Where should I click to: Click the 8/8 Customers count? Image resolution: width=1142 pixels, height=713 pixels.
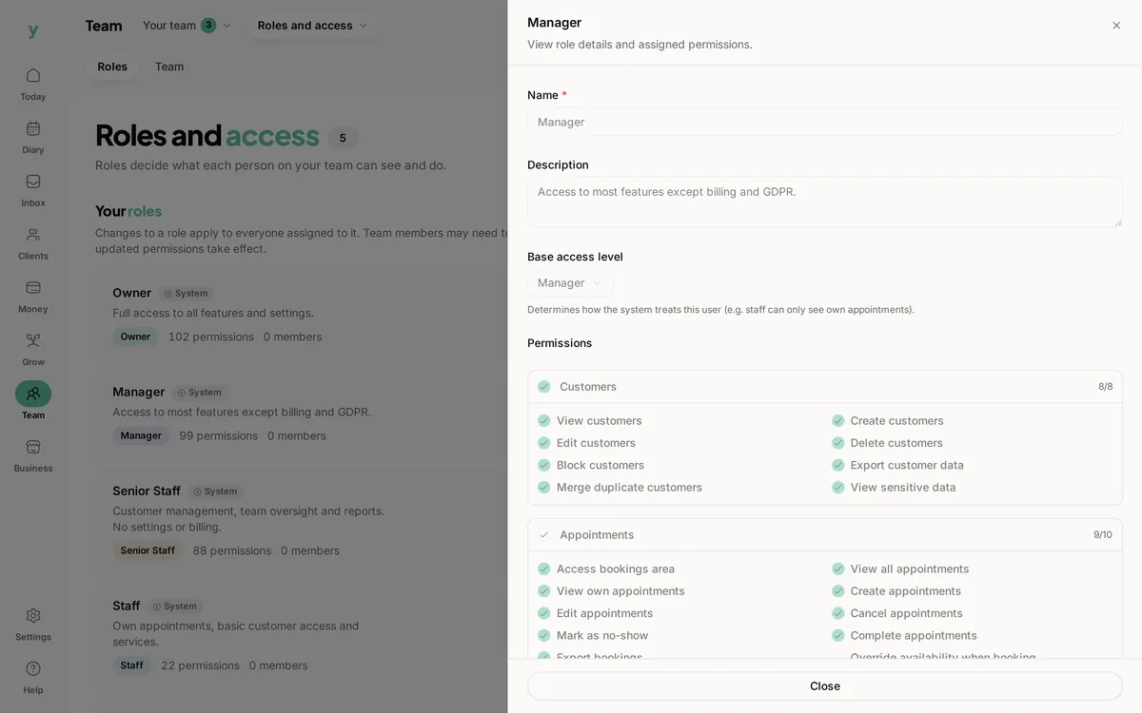point(1105,387)
